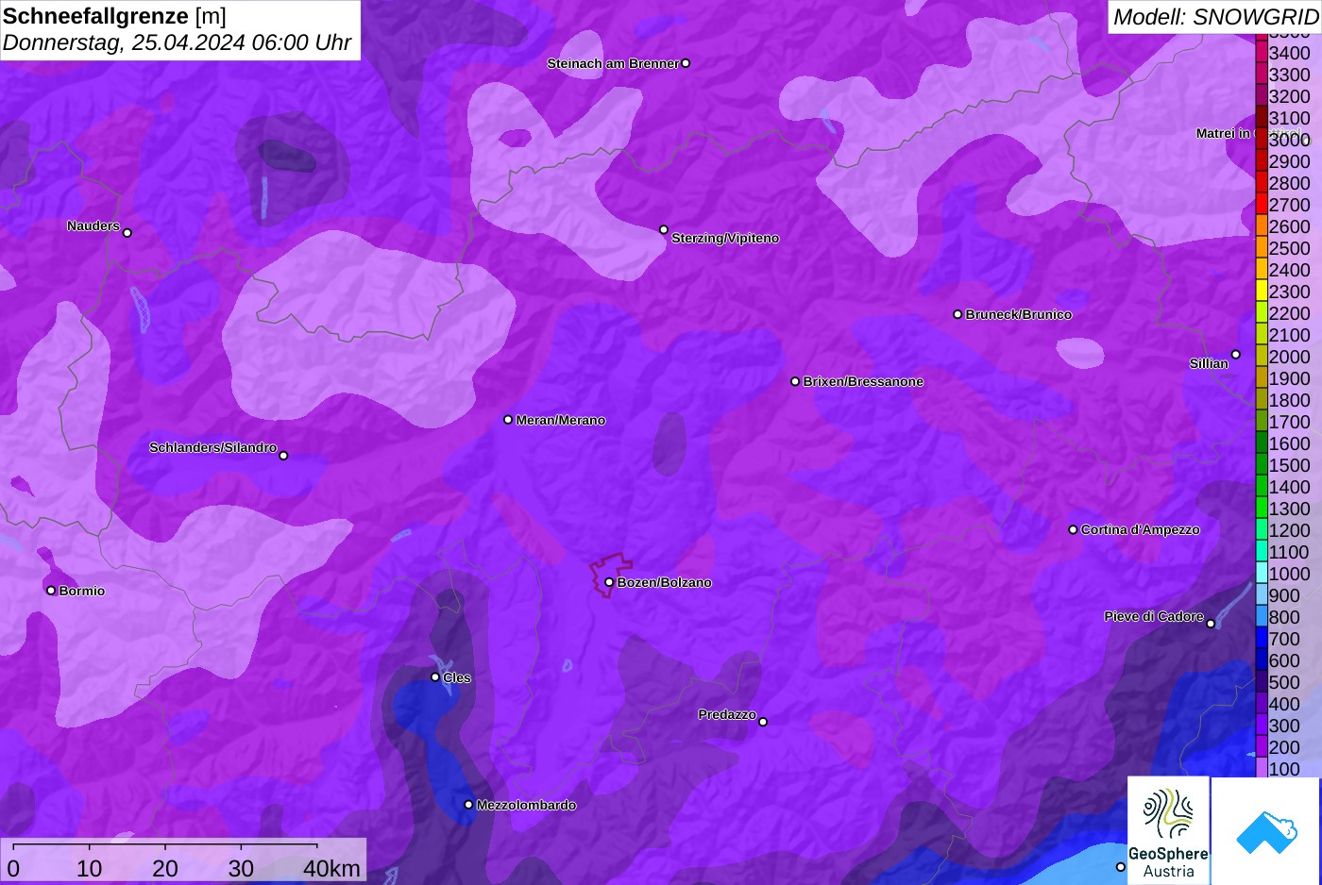Click the Schneefallgrenze [m] title
The height and width of the screenshot is (885, 1322).
[x=114, y=16]
